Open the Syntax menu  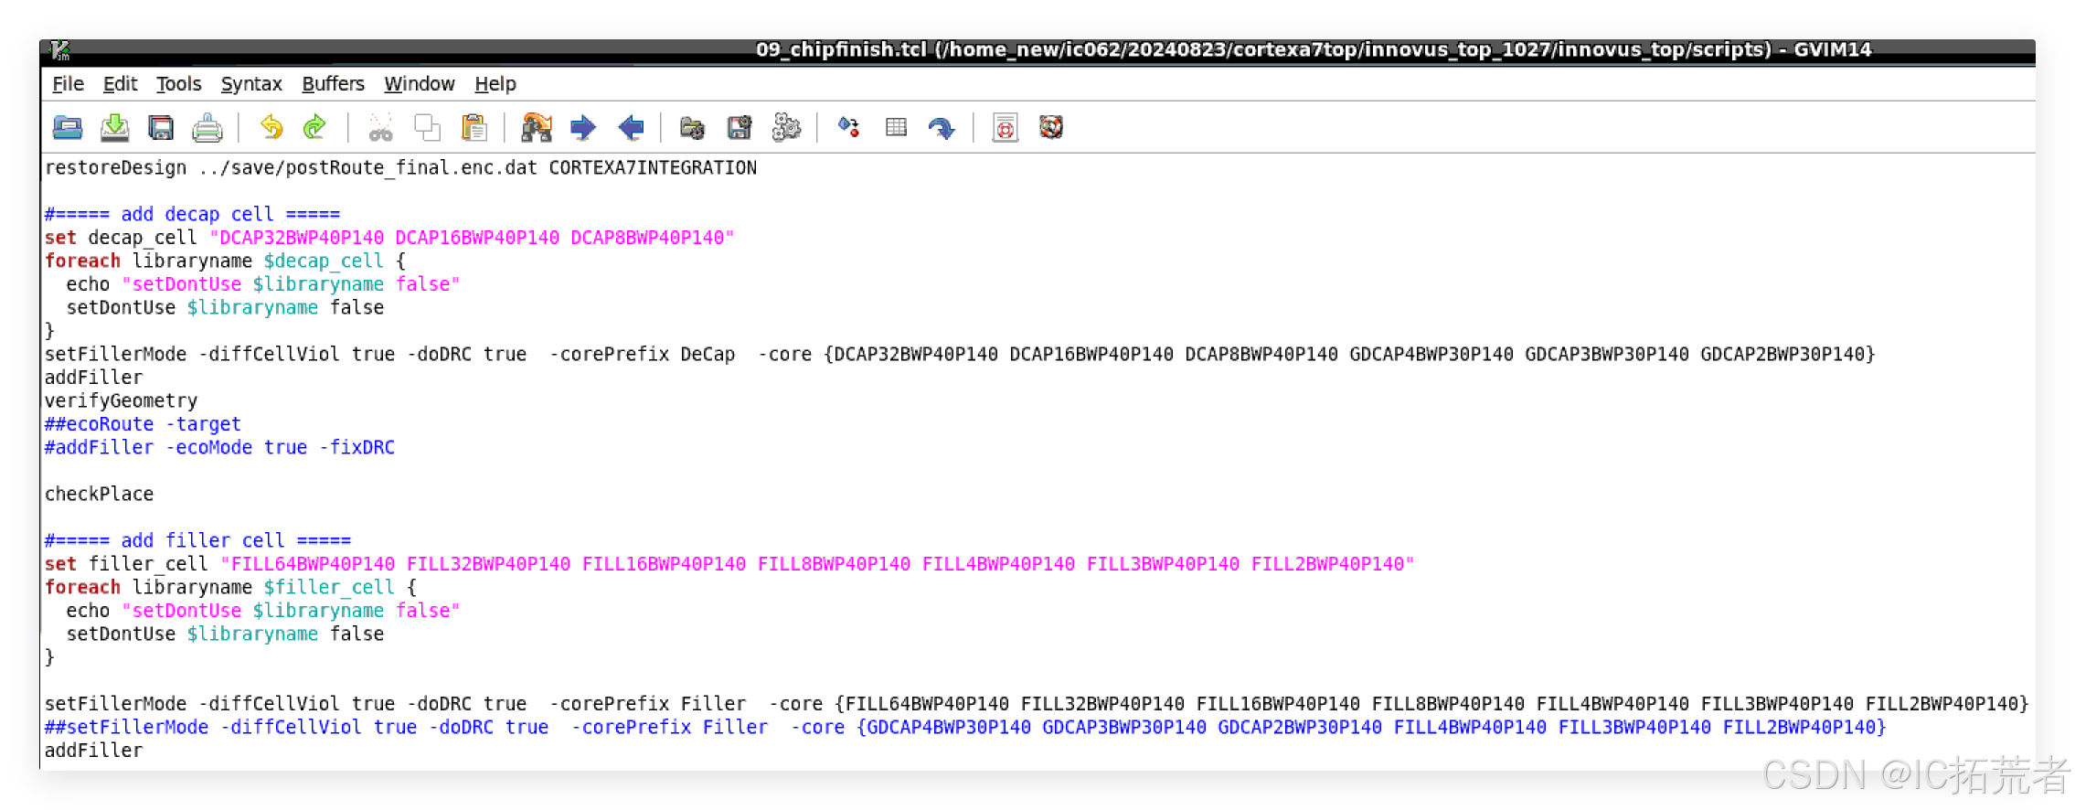coord(251,84)
